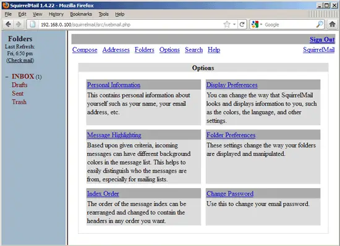Open the Bookmarks menu
340x246 pixels.
[81, 14]
